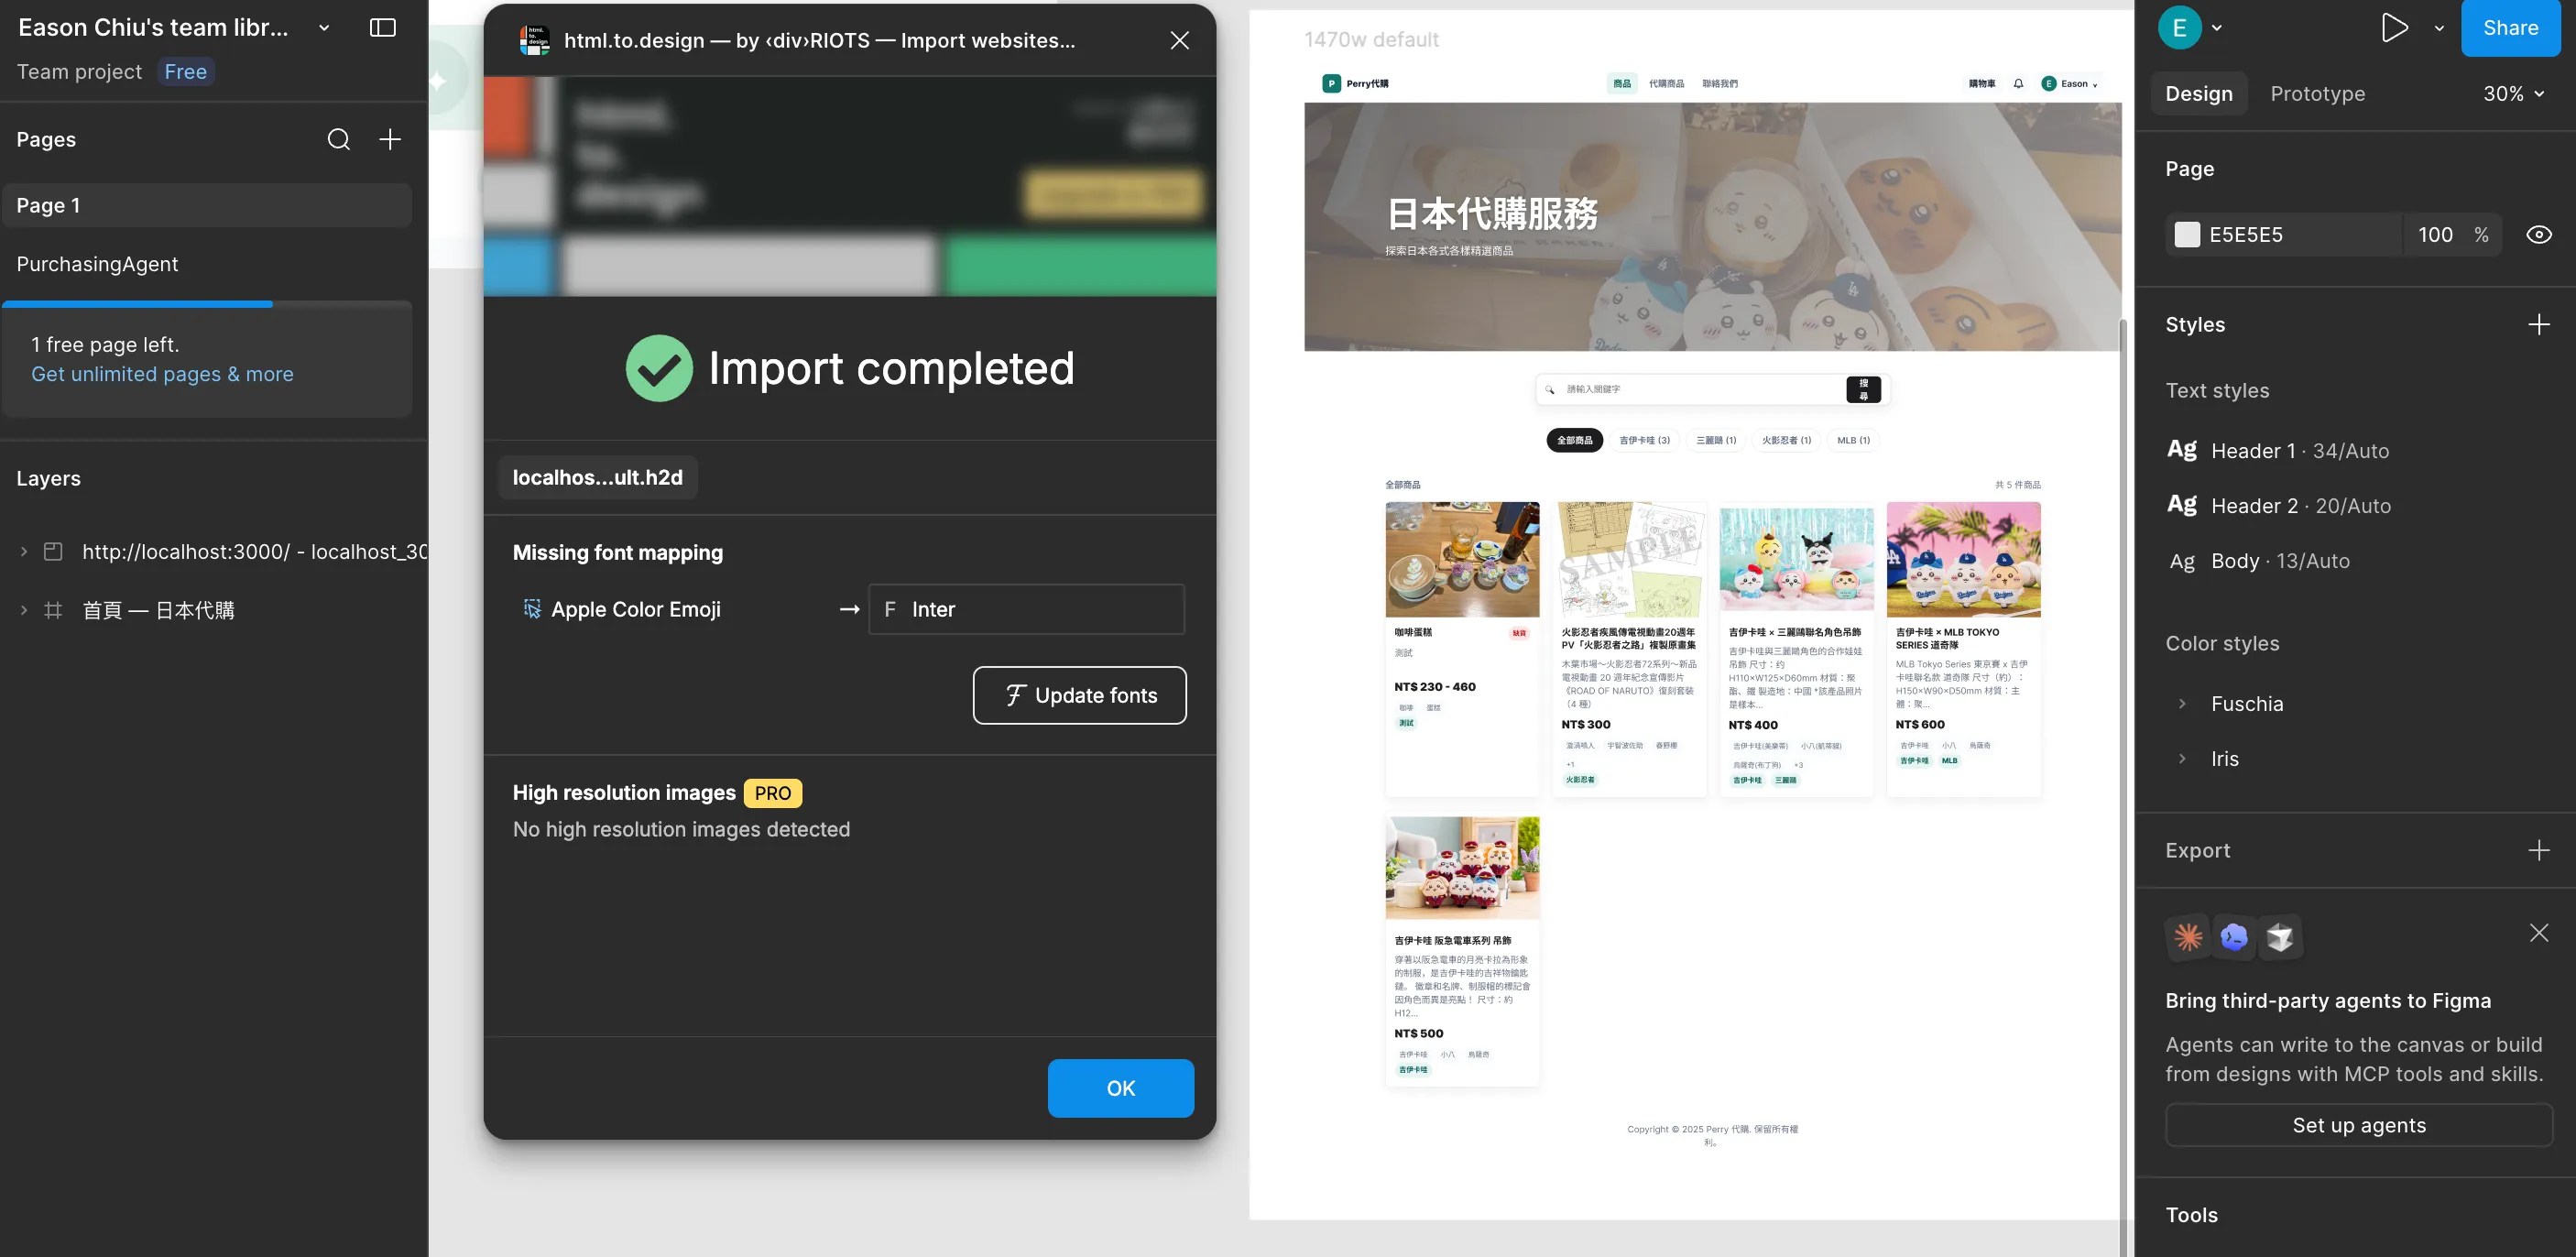This screenshot has width=2576, height=1257.
Task: Click the Update fonts button
Action: (1079, 695)
